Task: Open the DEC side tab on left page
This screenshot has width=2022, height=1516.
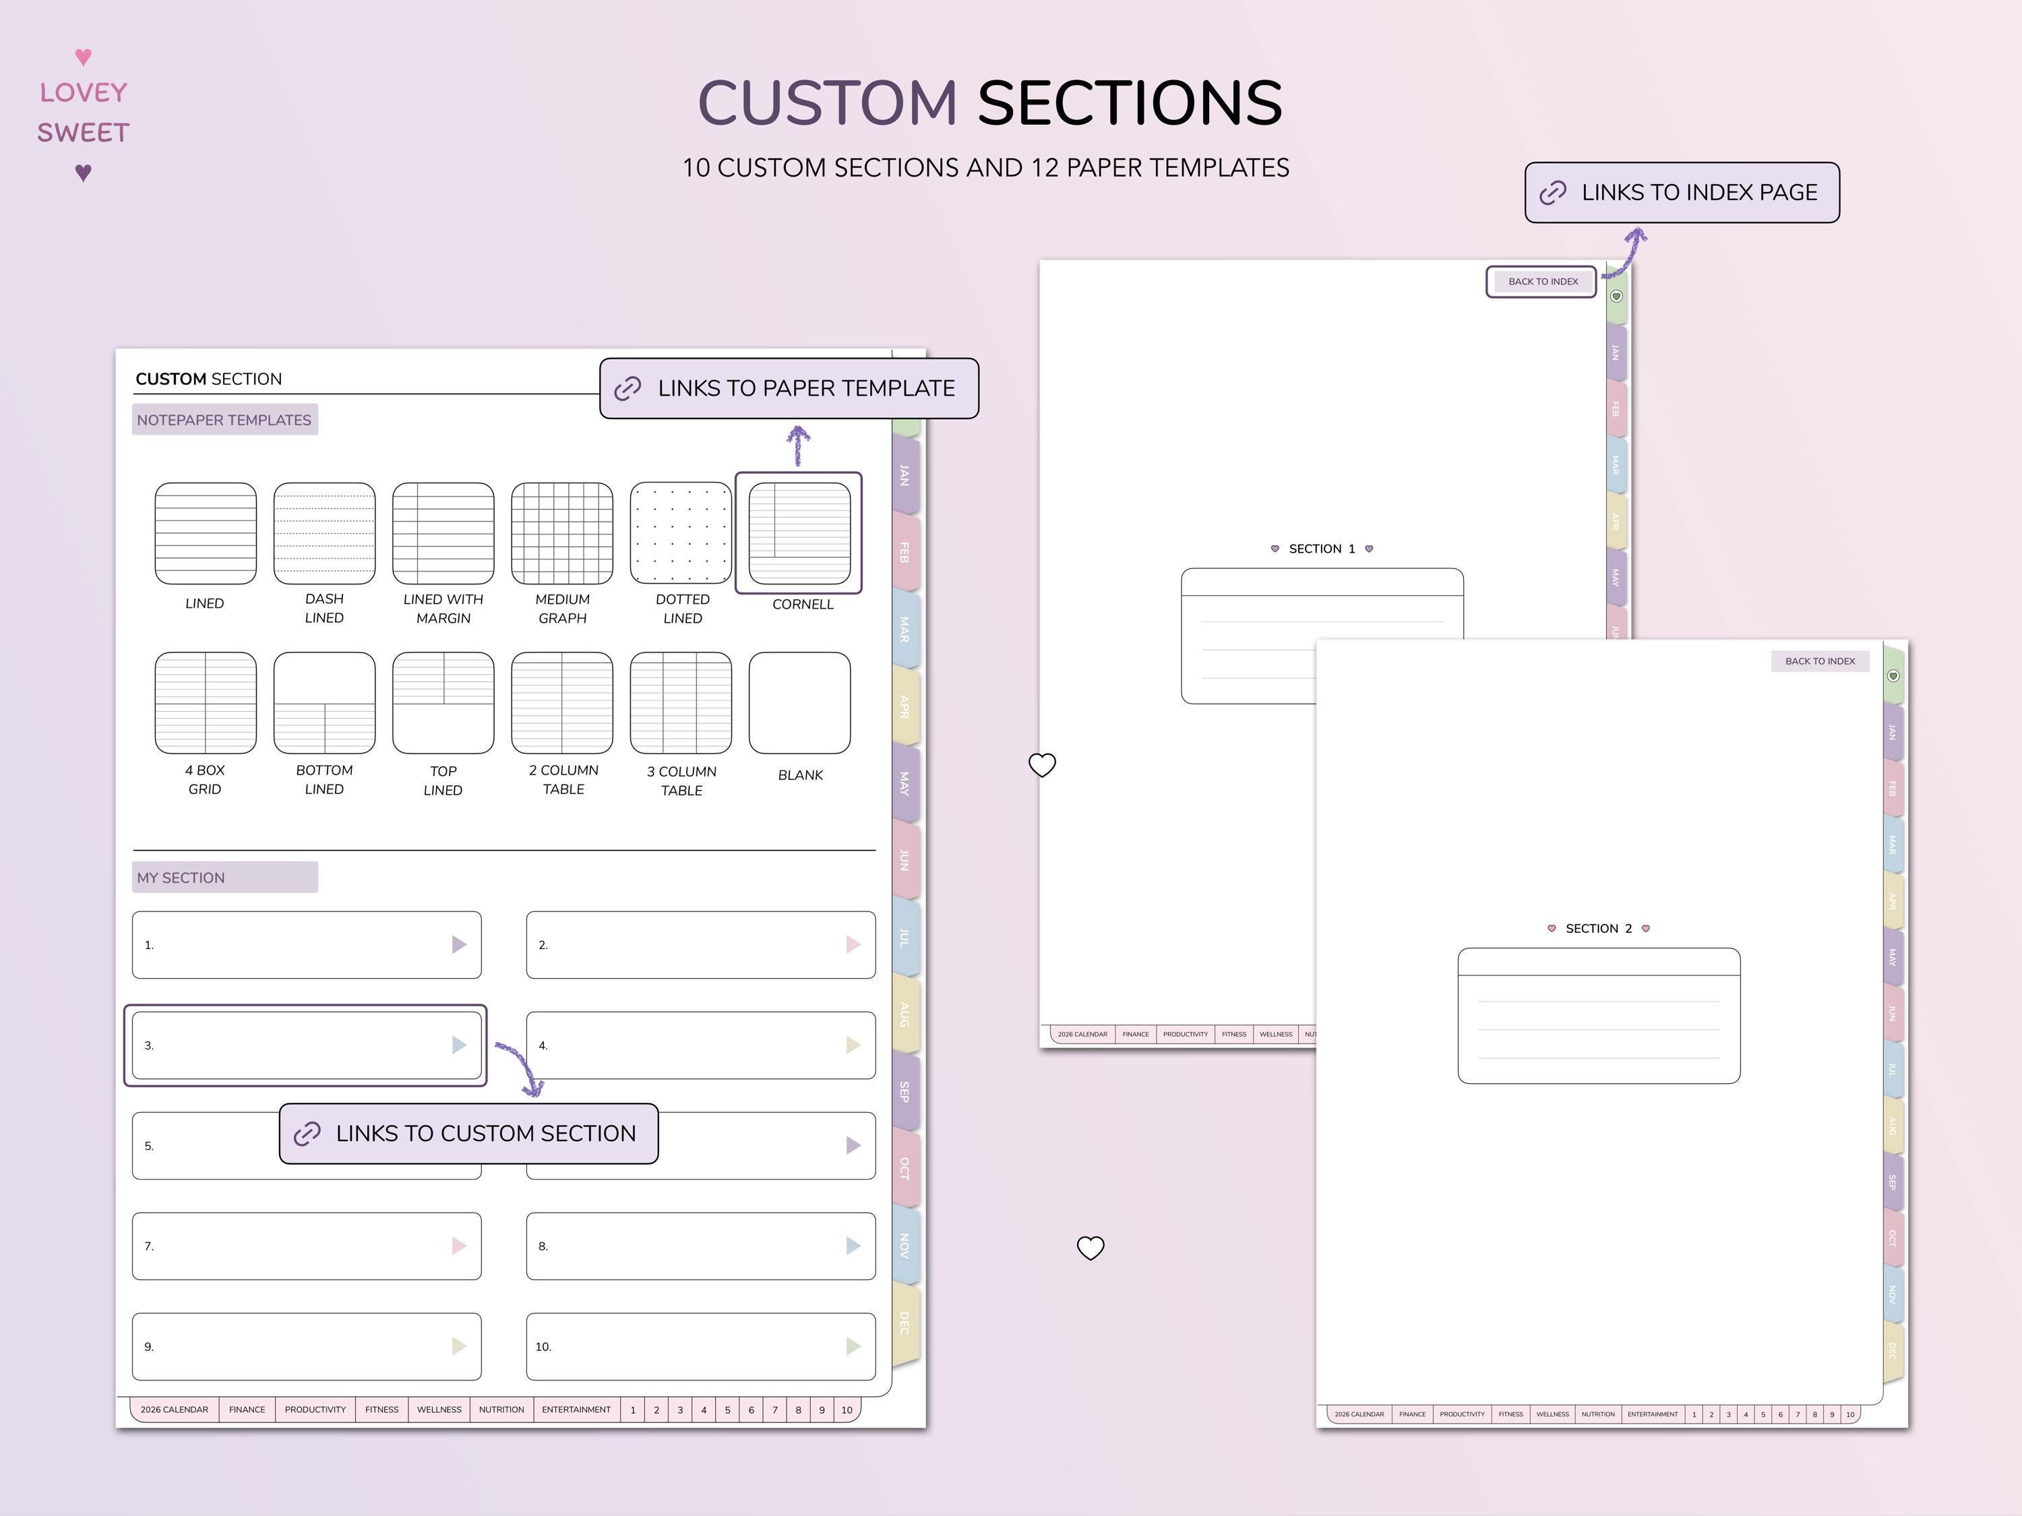Action: [x=905, y=1323]
